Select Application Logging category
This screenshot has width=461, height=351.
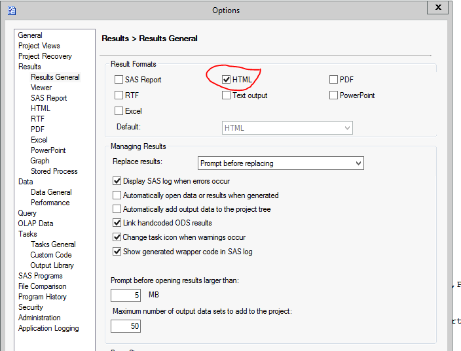click(x=48, y=328)
